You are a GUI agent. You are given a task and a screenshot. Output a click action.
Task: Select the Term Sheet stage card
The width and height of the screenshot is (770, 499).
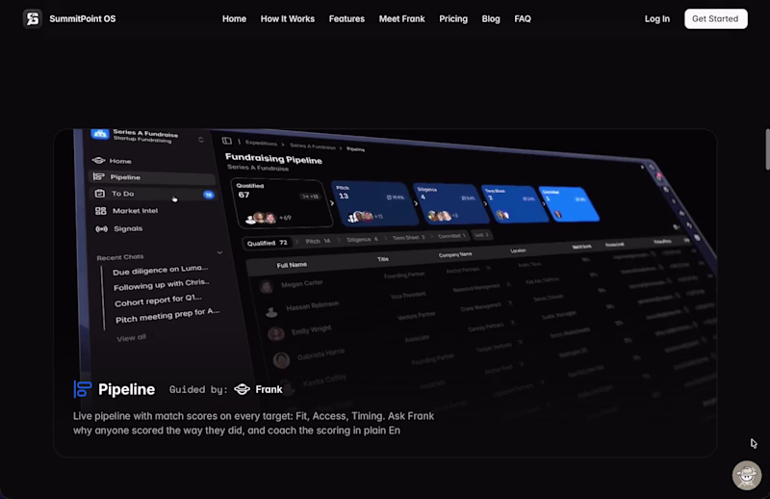click(514, 203)
